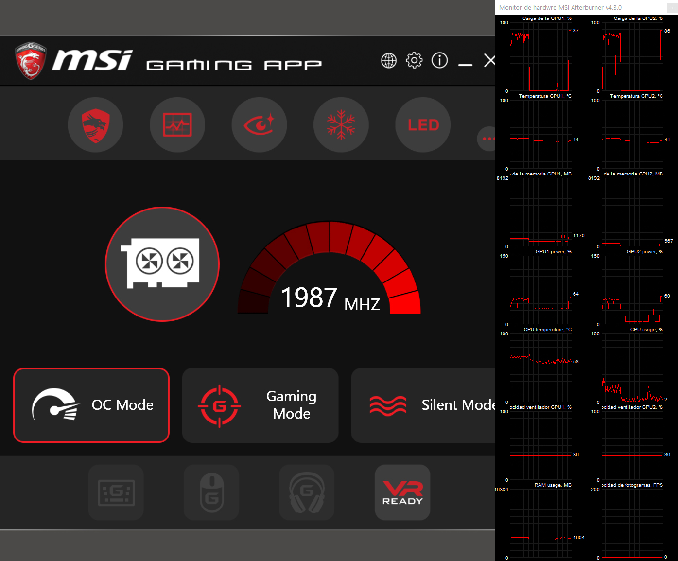The height and width of the screenshot is (561, 678).
Task: Open the language globe icon
Action: click(389, 61)
